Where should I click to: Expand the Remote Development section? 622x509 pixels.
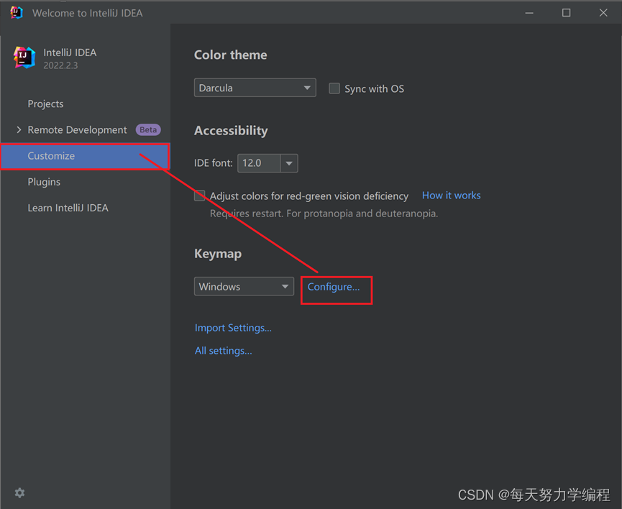pos(19,129)
